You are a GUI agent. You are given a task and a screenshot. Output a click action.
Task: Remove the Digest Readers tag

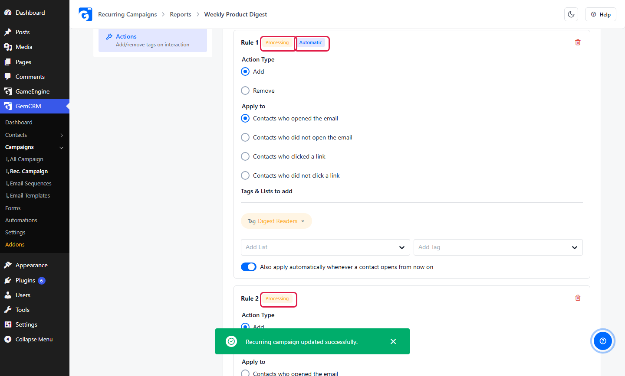[303, 221]
